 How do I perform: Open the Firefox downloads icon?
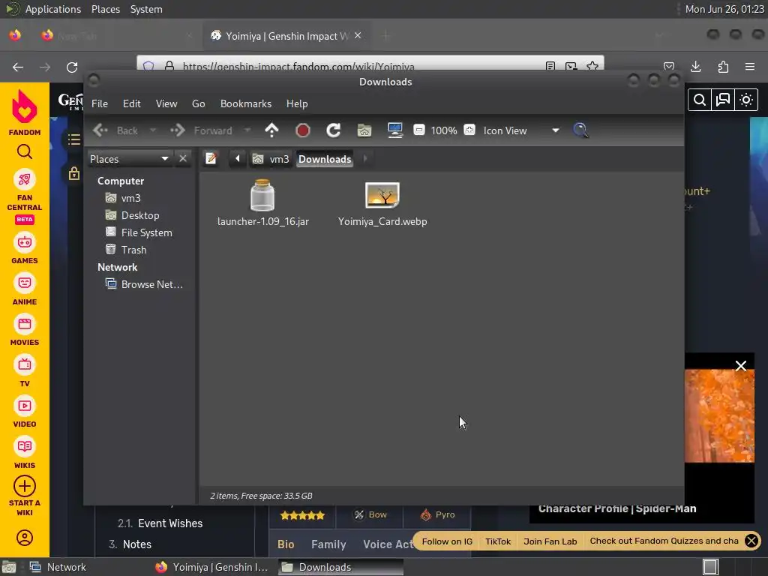click(x=696, y=67)
